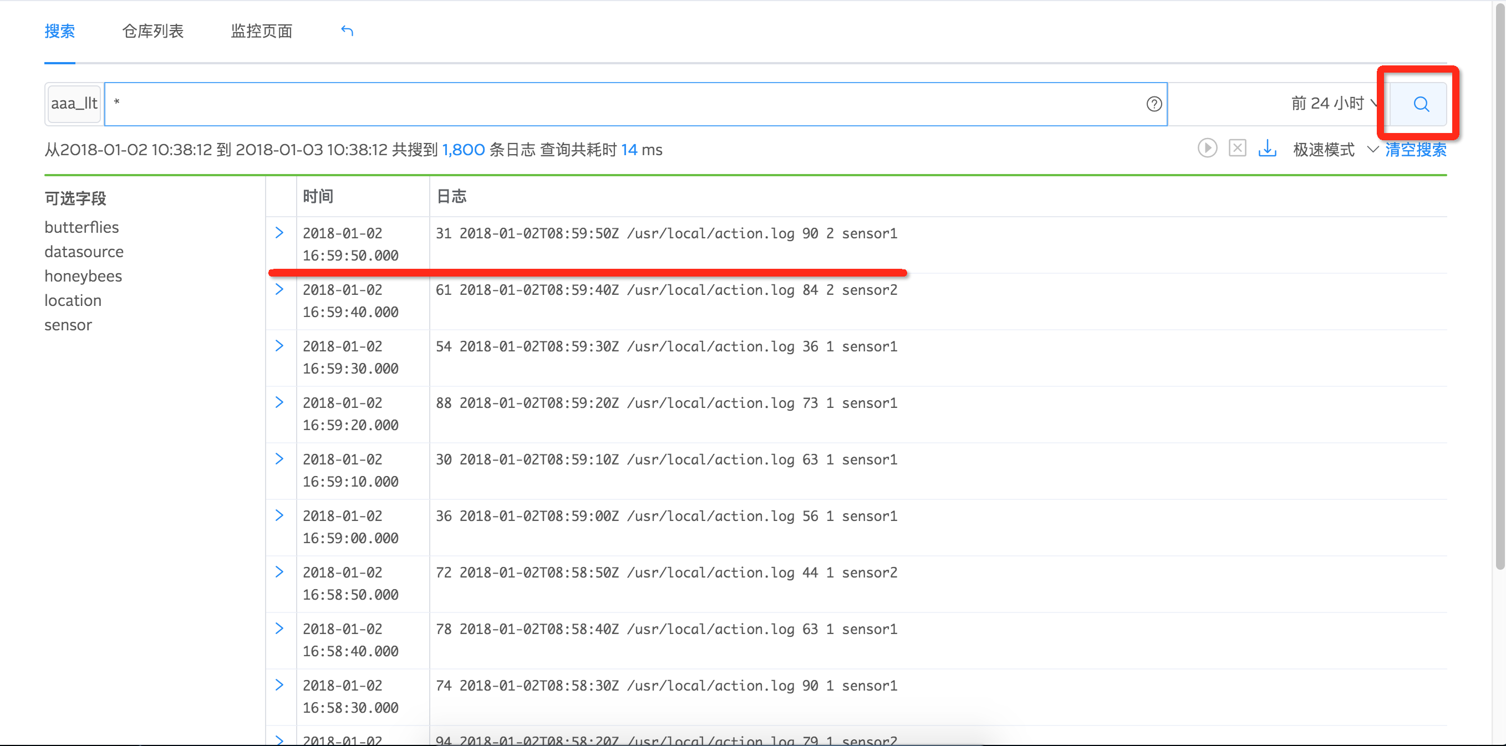
Task: Click the play icon in the results toolbar
Action: coord(1207,149)
